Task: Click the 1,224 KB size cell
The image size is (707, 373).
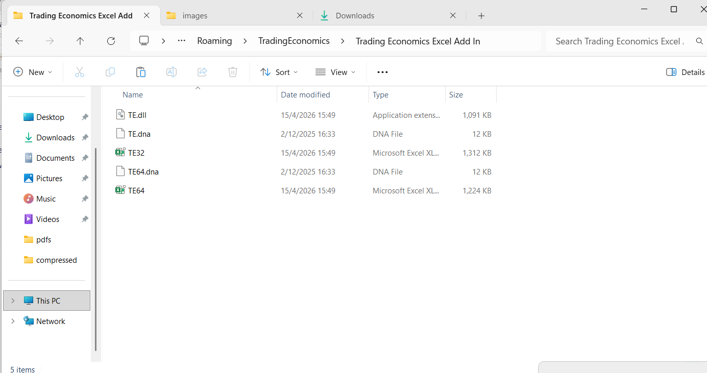Action: pos(477,191)
